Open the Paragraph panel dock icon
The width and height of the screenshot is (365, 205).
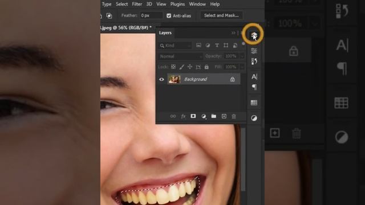254,87
